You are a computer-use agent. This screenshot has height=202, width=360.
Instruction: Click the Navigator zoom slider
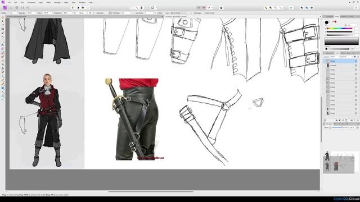pyautogui.click(x=341, y=127)
